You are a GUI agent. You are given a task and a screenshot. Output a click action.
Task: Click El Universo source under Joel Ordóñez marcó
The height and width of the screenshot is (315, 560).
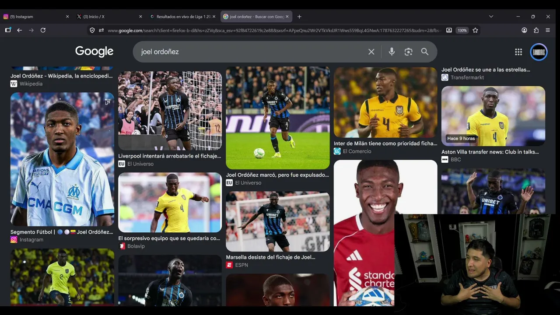click(244, 183)
